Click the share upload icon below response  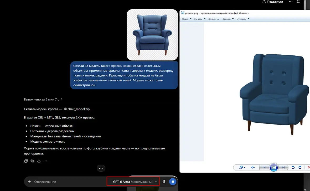tap(39, 161)
